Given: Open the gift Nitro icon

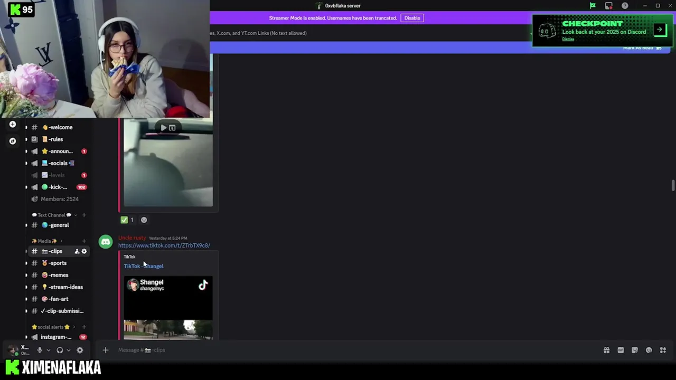Looking at the screenshot, I should (x=606, y=350).
